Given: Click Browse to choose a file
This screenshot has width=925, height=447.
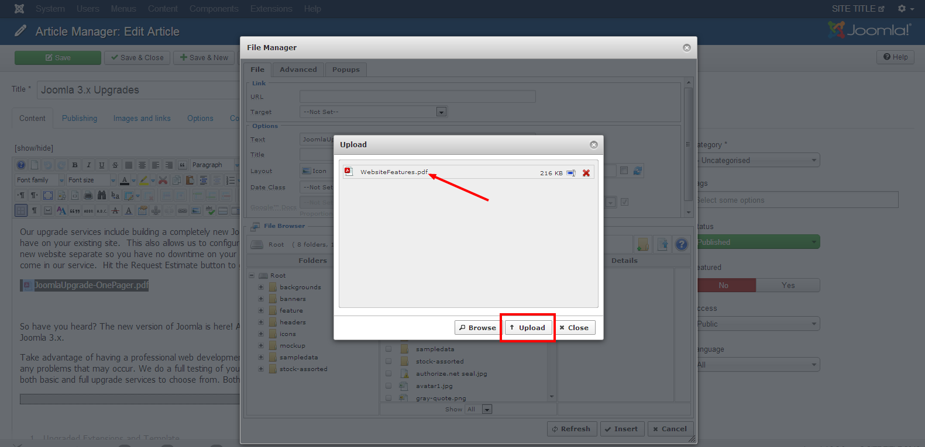Looking at the screenshot, I should coord(478,328).
